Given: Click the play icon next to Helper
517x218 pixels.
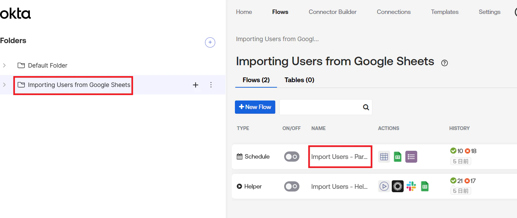Looking at the screenshot, I should tap(240, 186).
